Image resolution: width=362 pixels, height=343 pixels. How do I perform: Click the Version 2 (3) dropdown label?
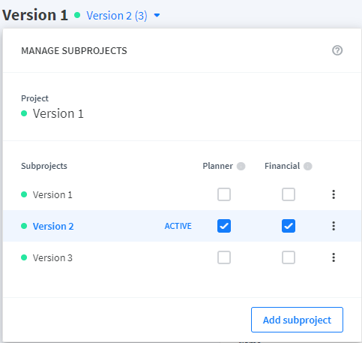tap(117, 16)
